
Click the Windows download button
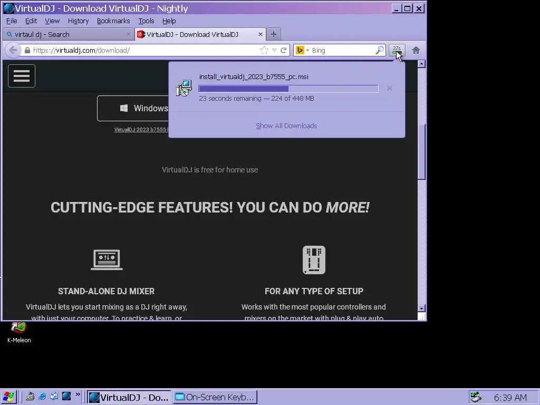[133, 108]
